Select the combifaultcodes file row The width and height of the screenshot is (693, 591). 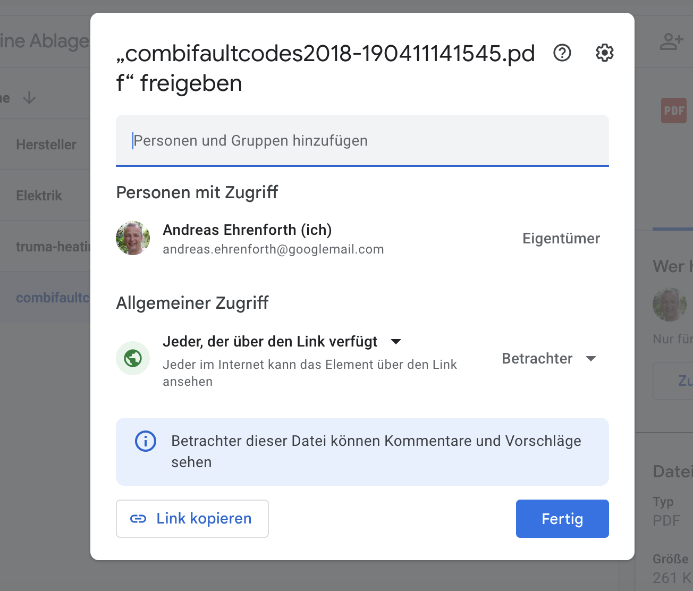[x=45, y=298]
